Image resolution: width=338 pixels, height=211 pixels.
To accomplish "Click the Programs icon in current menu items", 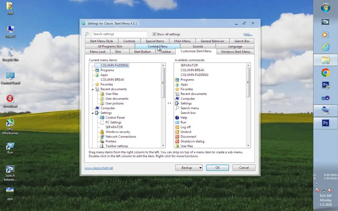I will coord(97,70).
